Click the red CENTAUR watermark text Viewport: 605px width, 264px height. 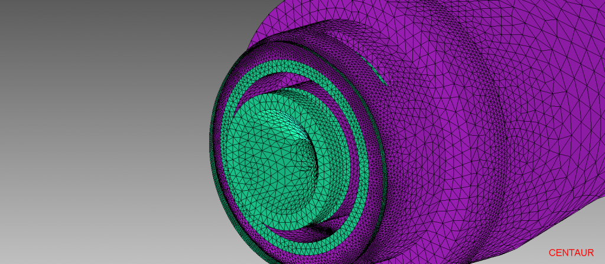571,253
